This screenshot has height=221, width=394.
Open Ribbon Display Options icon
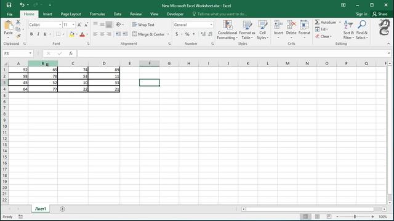(x=344, y=5)
